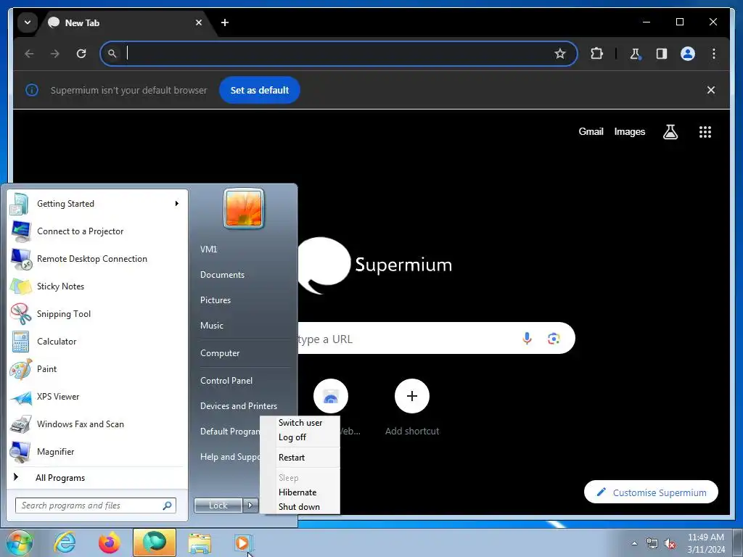Click the Search Labs flask icon on page
The height and width of the screenshot is (557, 743).
670,132
